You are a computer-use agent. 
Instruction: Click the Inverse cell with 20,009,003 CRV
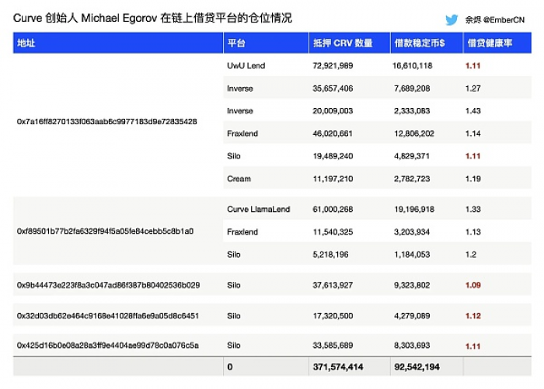tap(239, 111)
